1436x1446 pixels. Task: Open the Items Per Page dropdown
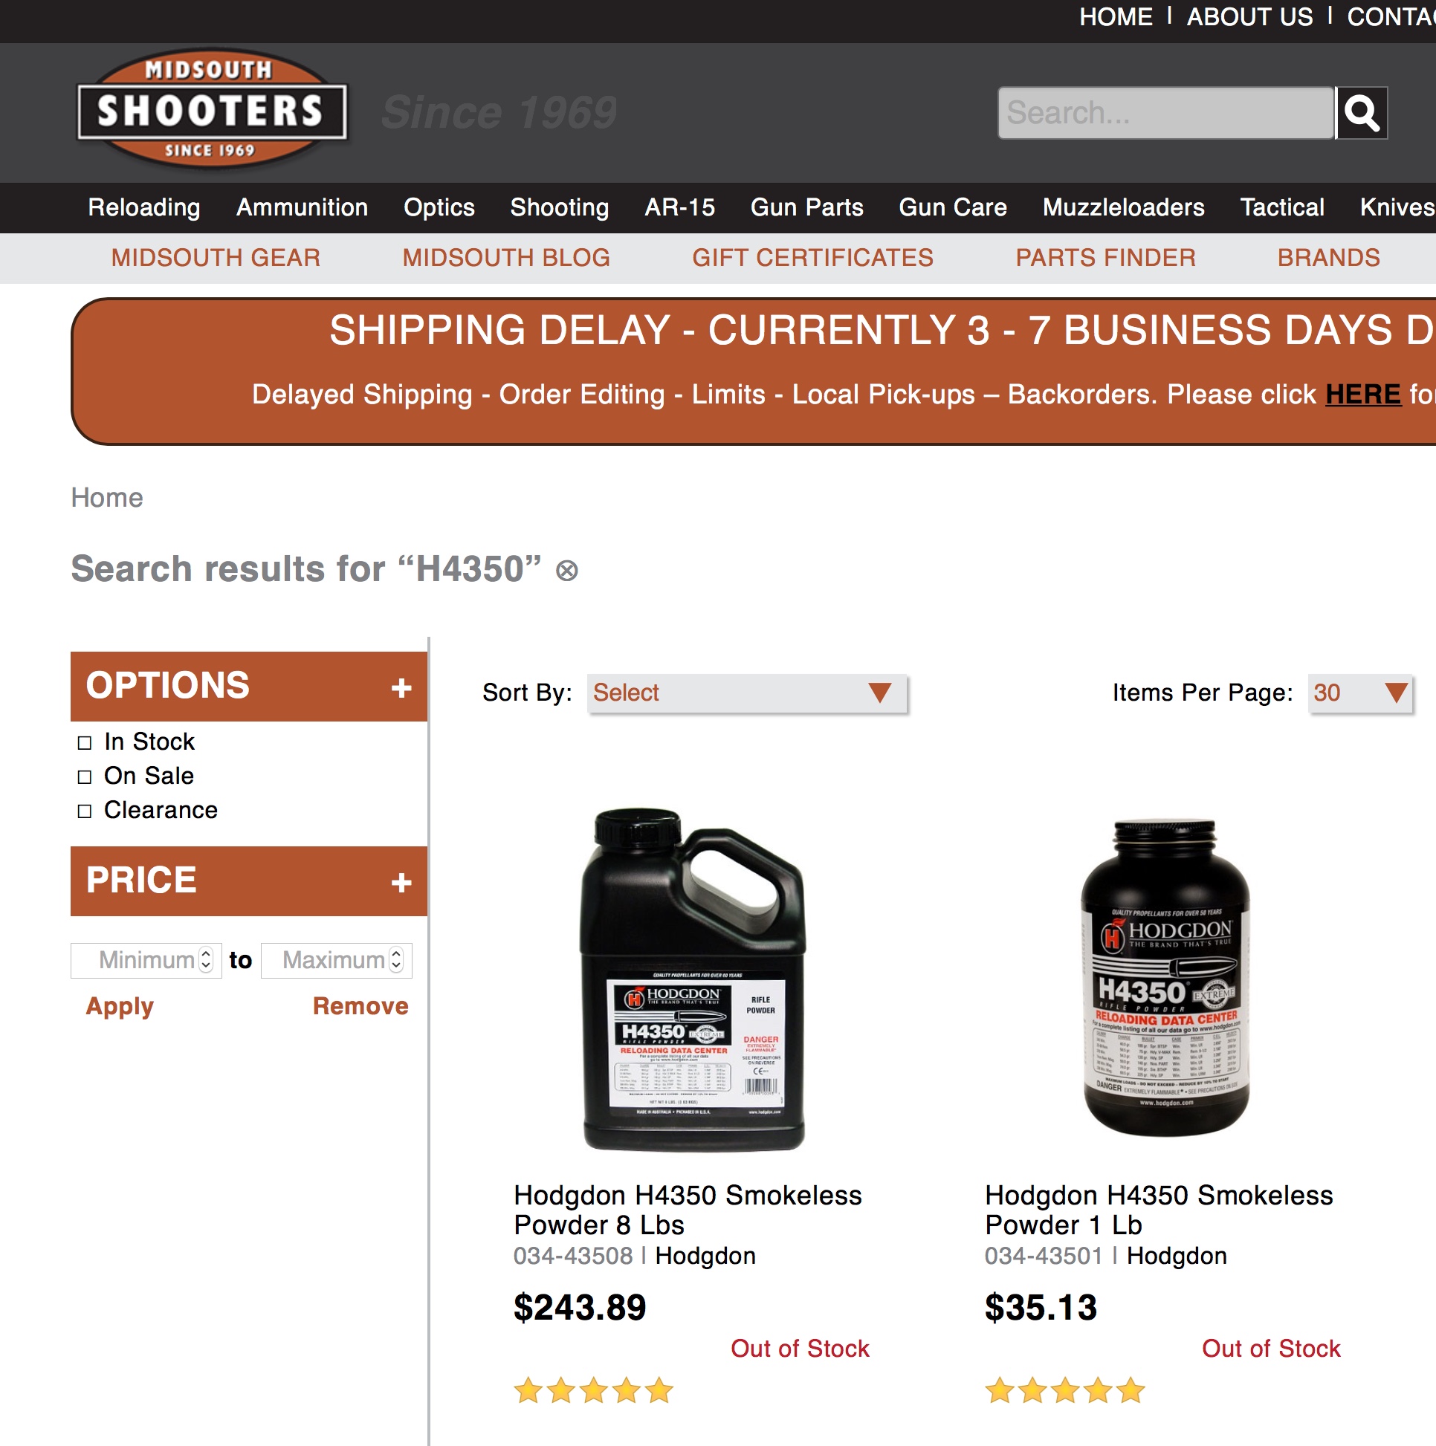click(x=1359, y=693)
